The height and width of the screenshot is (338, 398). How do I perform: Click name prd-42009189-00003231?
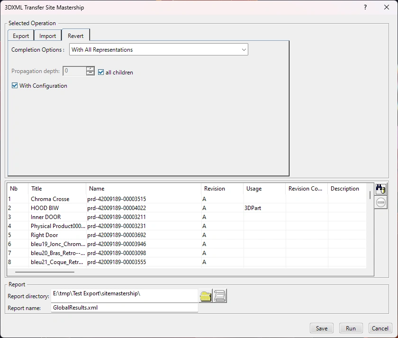point(117,226)
